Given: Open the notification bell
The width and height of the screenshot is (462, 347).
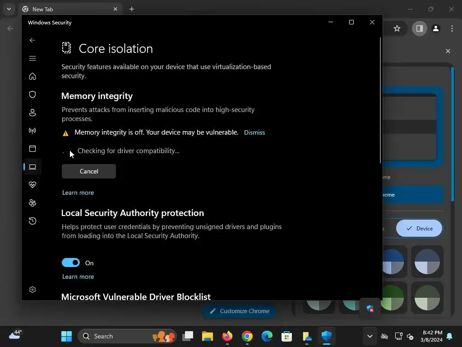Looking at the screenshot, I should tap(450, 336).
